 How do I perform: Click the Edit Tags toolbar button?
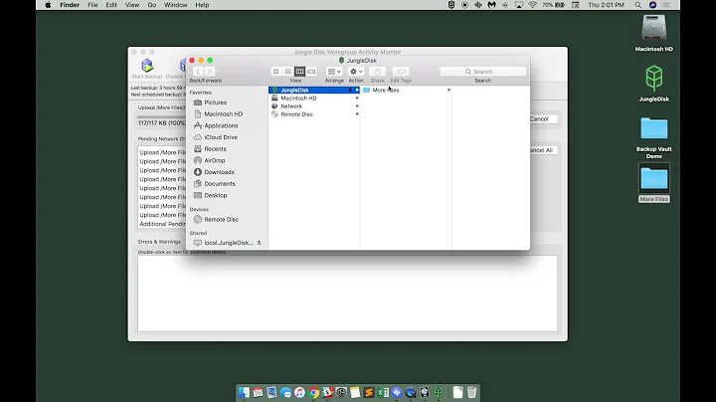[401, 72]
